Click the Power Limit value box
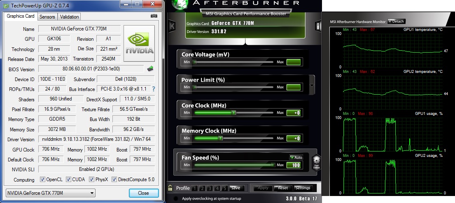Viewport: 455px width, 203px height. (293, 87)
